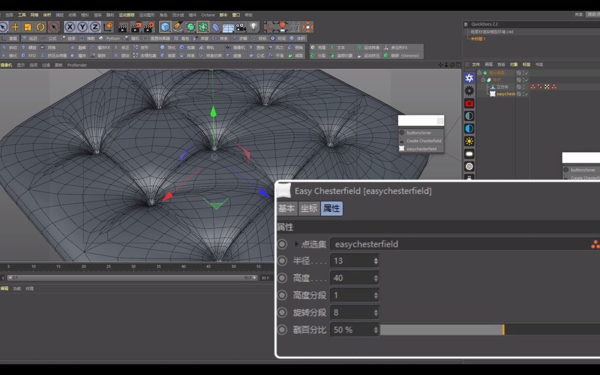Add a Cube primitive object
Screen dimensions: 600x375
point(165,27)
